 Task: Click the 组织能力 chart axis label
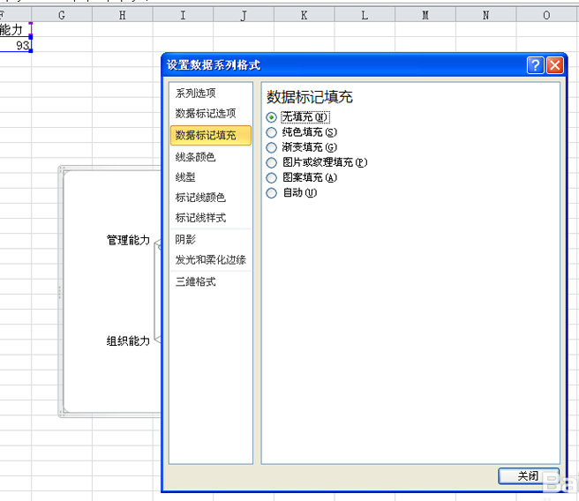coord(128,340)
